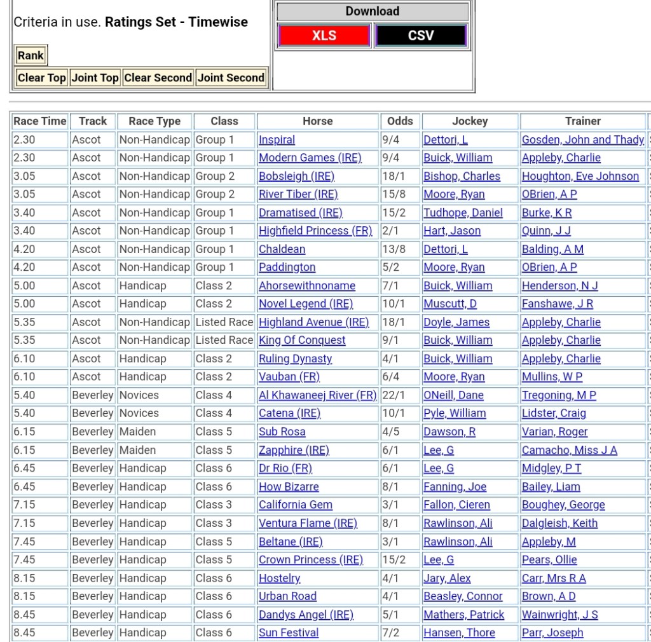
Task: View jockey Bishop, Charles profile
Action: click(x=462, y=176)
